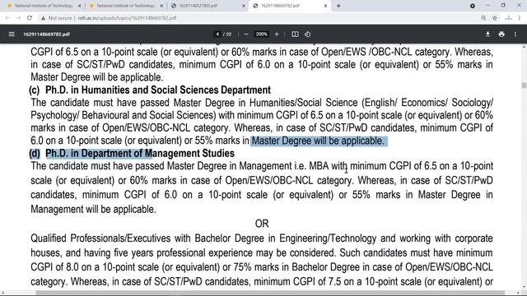Reload the current page
The image size is (527, 296).
30,18
